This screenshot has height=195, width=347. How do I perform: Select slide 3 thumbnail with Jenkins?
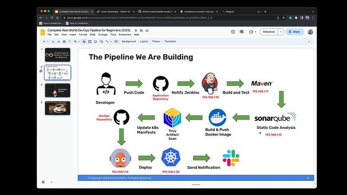click(57, 90)
